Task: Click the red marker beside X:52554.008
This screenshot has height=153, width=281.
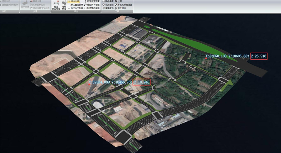Action: (89, 84)
